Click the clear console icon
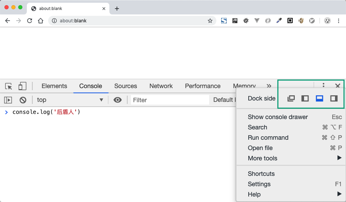 [x=23, y=100]
